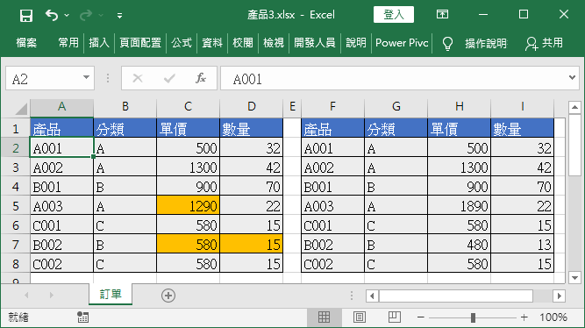Switch to Page Break Preview icon
585x328 pixels.
[x=395, y=317]
